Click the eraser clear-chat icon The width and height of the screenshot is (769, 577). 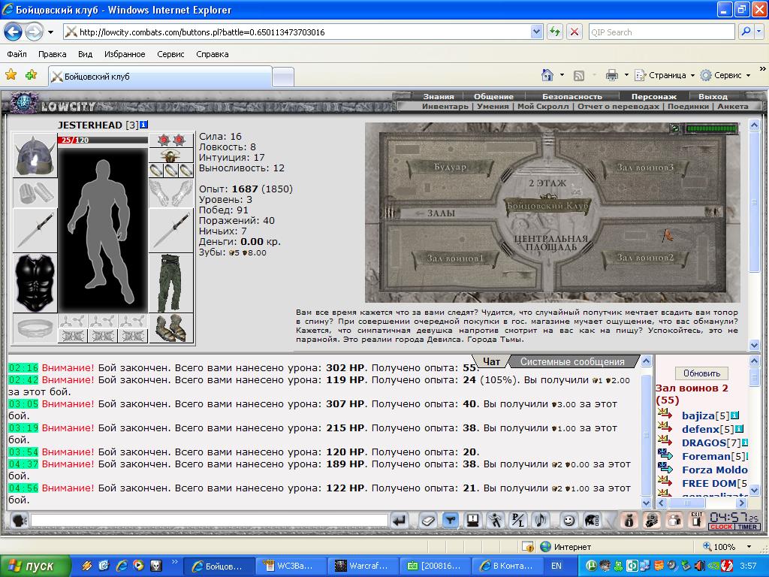tap(427, 520)
